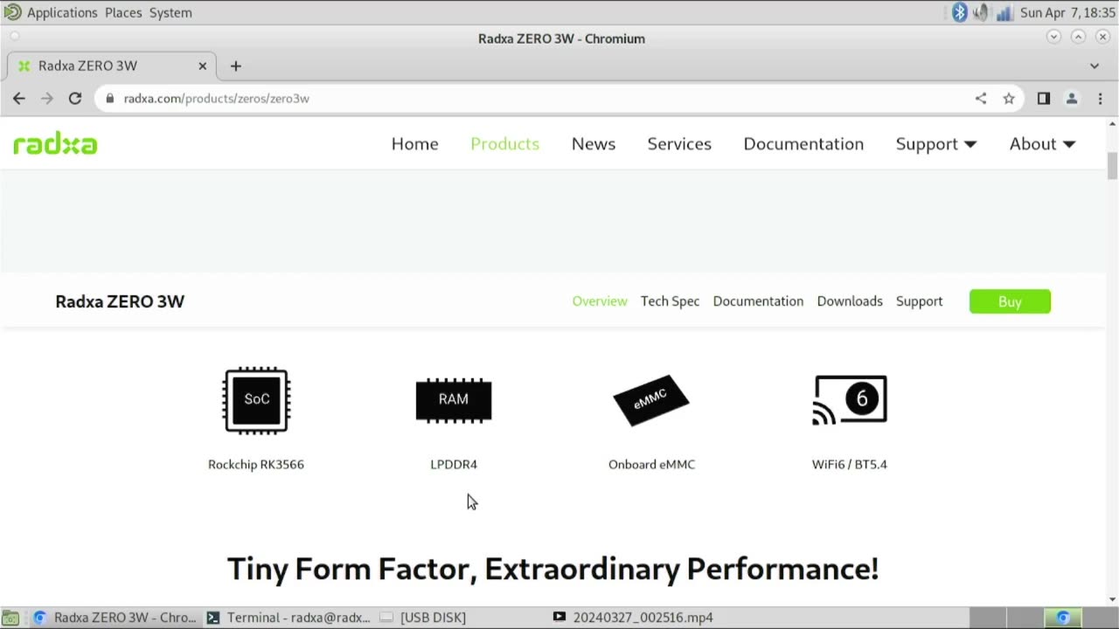Select Products in the site navigation
The height and width of the screenshot is (629, 1119).
click(505, 144)
